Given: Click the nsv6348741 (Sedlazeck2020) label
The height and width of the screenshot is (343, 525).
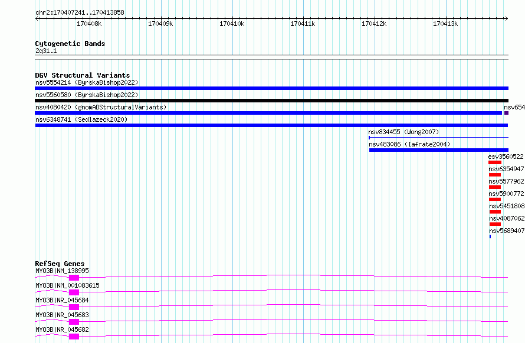Looking at the screenshot, I should point(81,119).
